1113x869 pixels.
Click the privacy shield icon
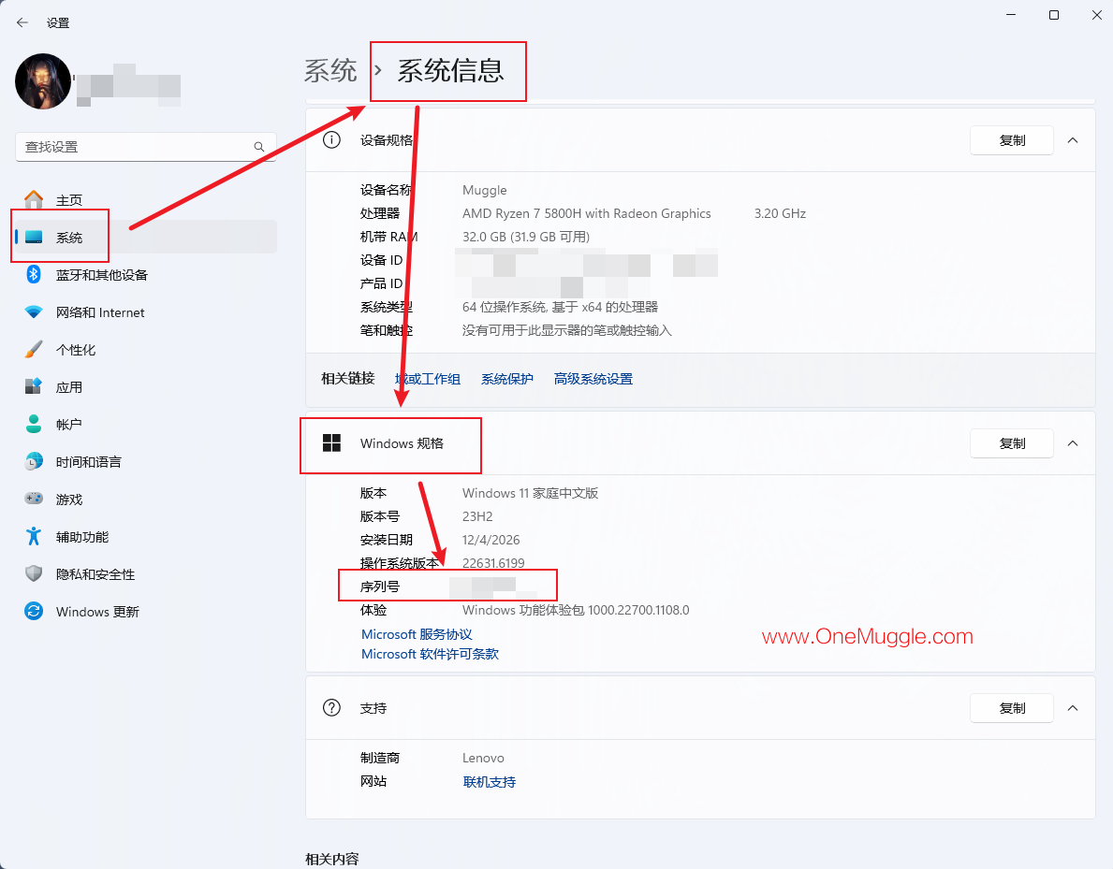(x=34, y=573)
